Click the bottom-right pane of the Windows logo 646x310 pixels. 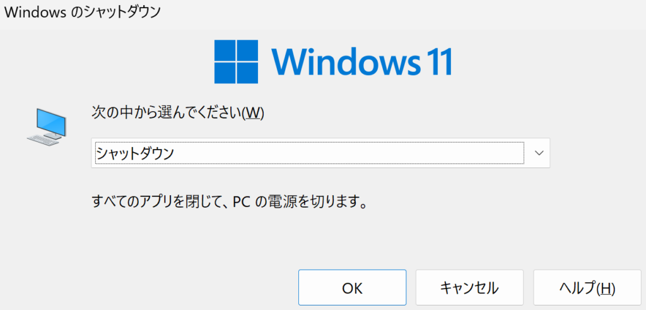click(x=246, y=73)
